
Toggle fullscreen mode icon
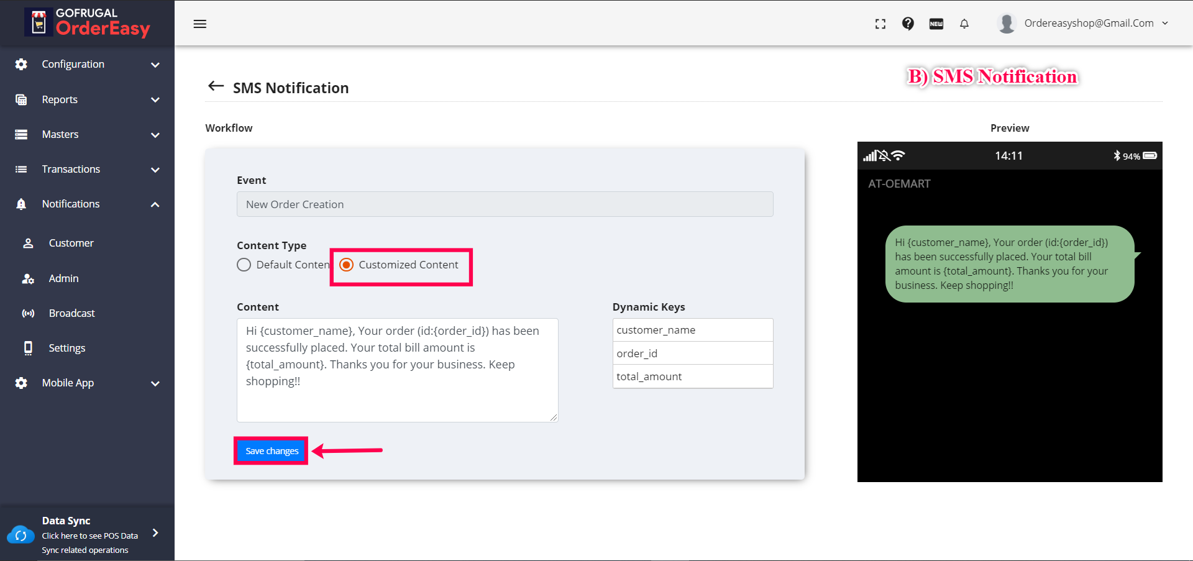click(880, 24)
